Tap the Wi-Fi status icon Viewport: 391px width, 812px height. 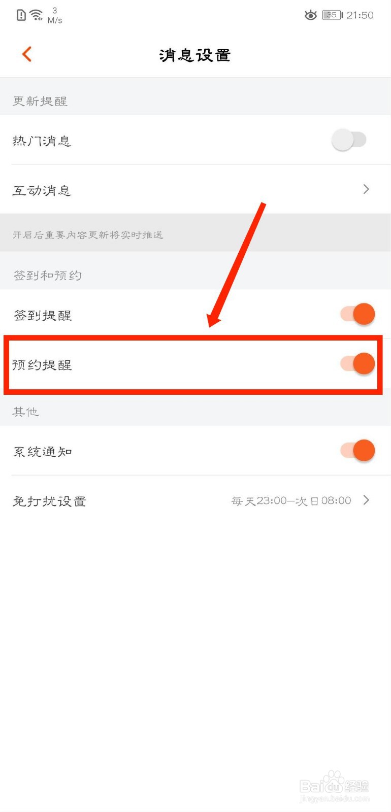pos(37,15)
